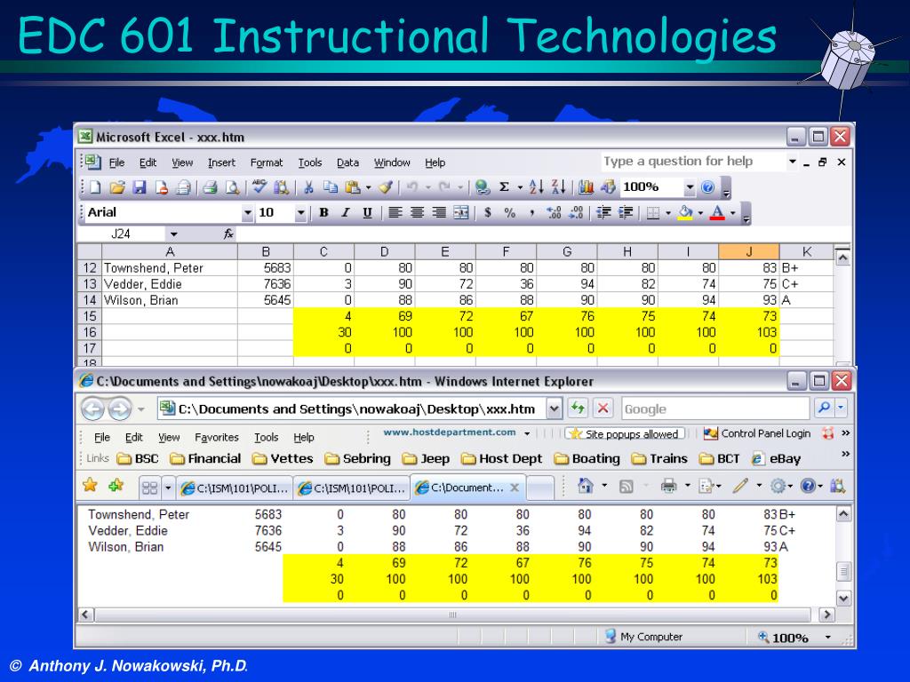Viewport: 910px width, 682px height.
Task: Launch the Chart Wizard icon
Action: 587,187
